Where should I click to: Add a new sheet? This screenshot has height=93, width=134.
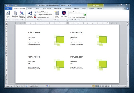pyautogui.click(x=57, y=15)
